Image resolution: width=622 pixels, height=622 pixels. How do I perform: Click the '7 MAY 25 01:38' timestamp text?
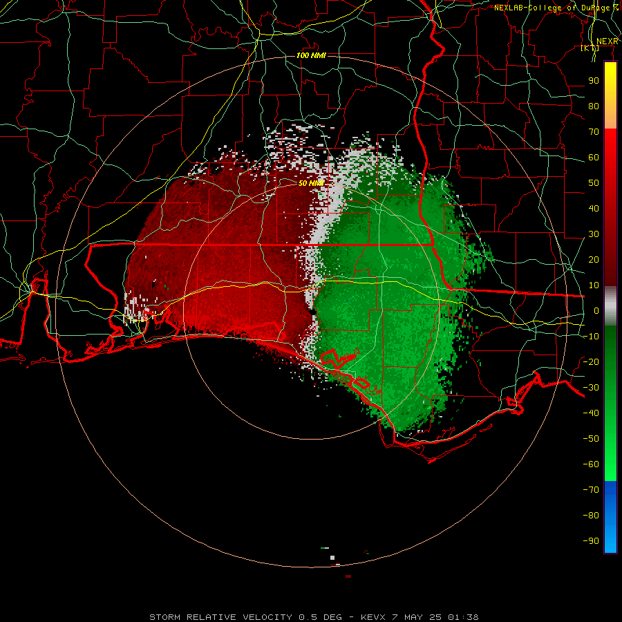point(435,617)
